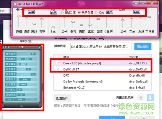
Task: Click the 级别 slider beside 空间
Action: click(123, 20)
